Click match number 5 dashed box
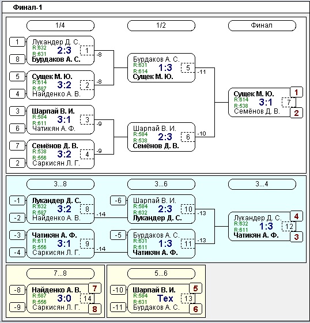Screen dimensions: 310x323 coord(187,67)
